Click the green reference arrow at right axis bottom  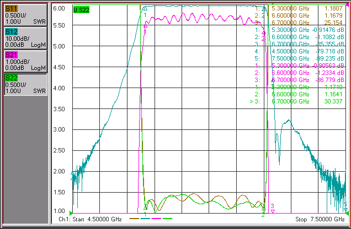pyautogui.click(x=347, y=213)
